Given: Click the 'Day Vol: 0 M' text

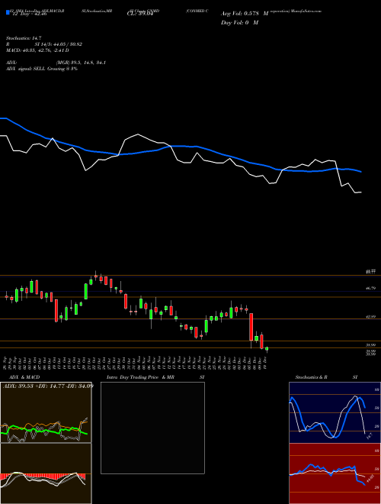Looking at the screenshot, I should coord(239,23).
